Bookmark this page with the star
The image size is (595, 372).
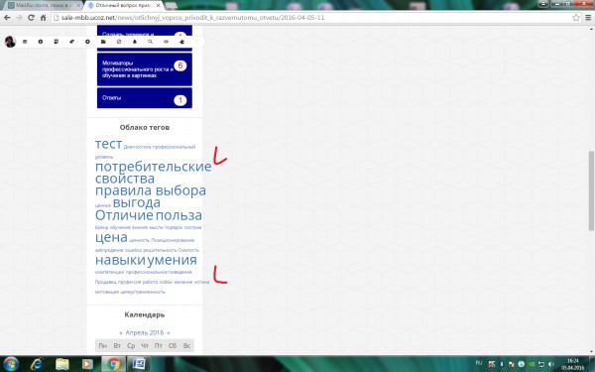576,18
